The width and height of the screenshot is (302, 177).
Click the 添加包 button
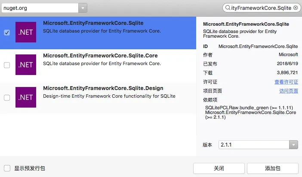[x=272, y=168]
